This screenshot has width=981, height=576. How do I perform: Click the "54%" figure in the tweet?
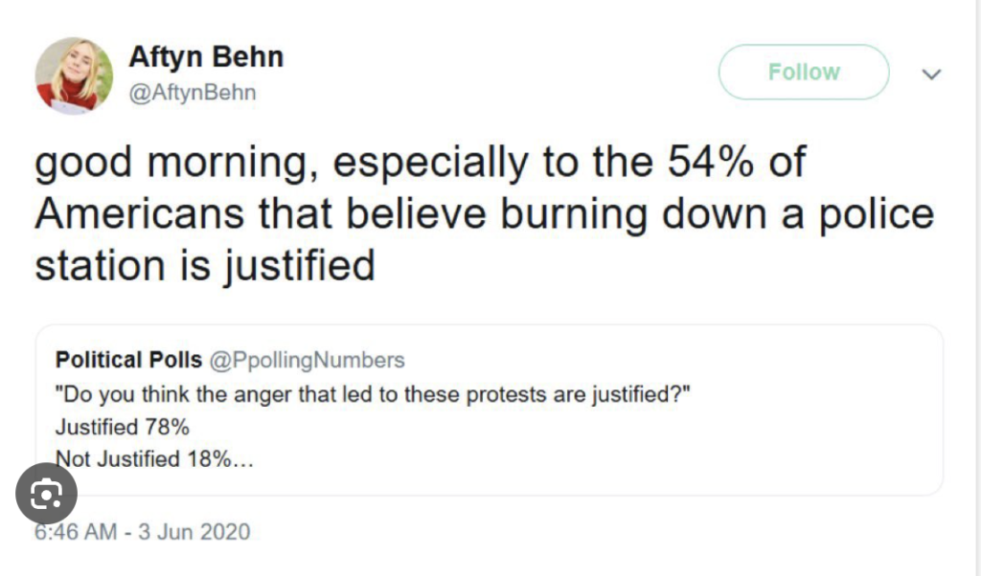708,162
